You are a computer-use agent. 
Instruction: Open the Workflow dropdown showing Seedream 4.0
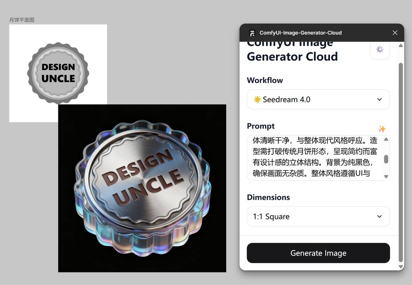pos(318,99)
